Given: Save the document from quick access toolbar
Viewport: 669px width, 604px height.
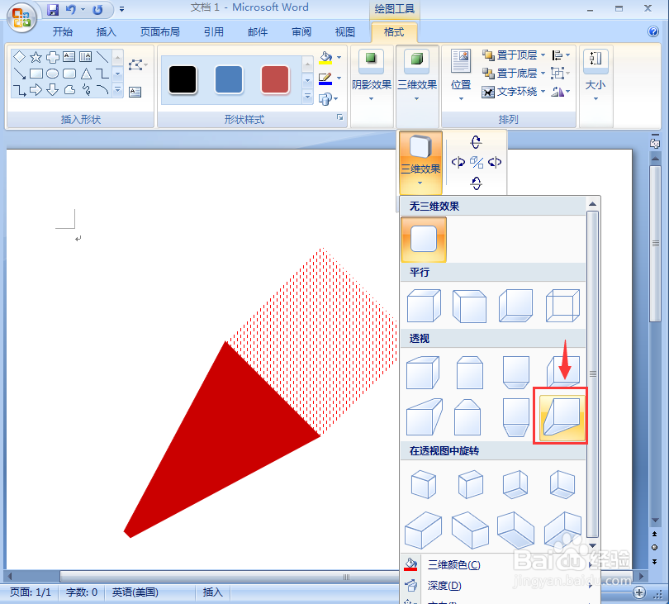Looking at the screenshot, I should (53, 9).
